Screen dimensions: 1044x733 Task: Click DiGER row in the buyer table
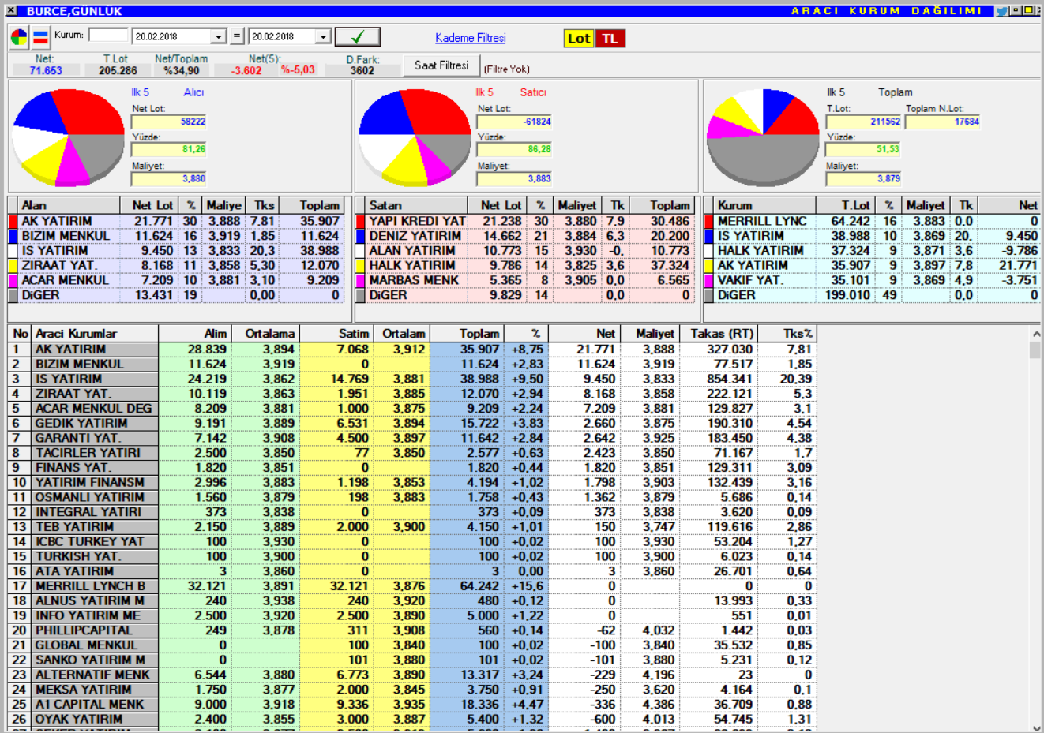tap(175, 296)
